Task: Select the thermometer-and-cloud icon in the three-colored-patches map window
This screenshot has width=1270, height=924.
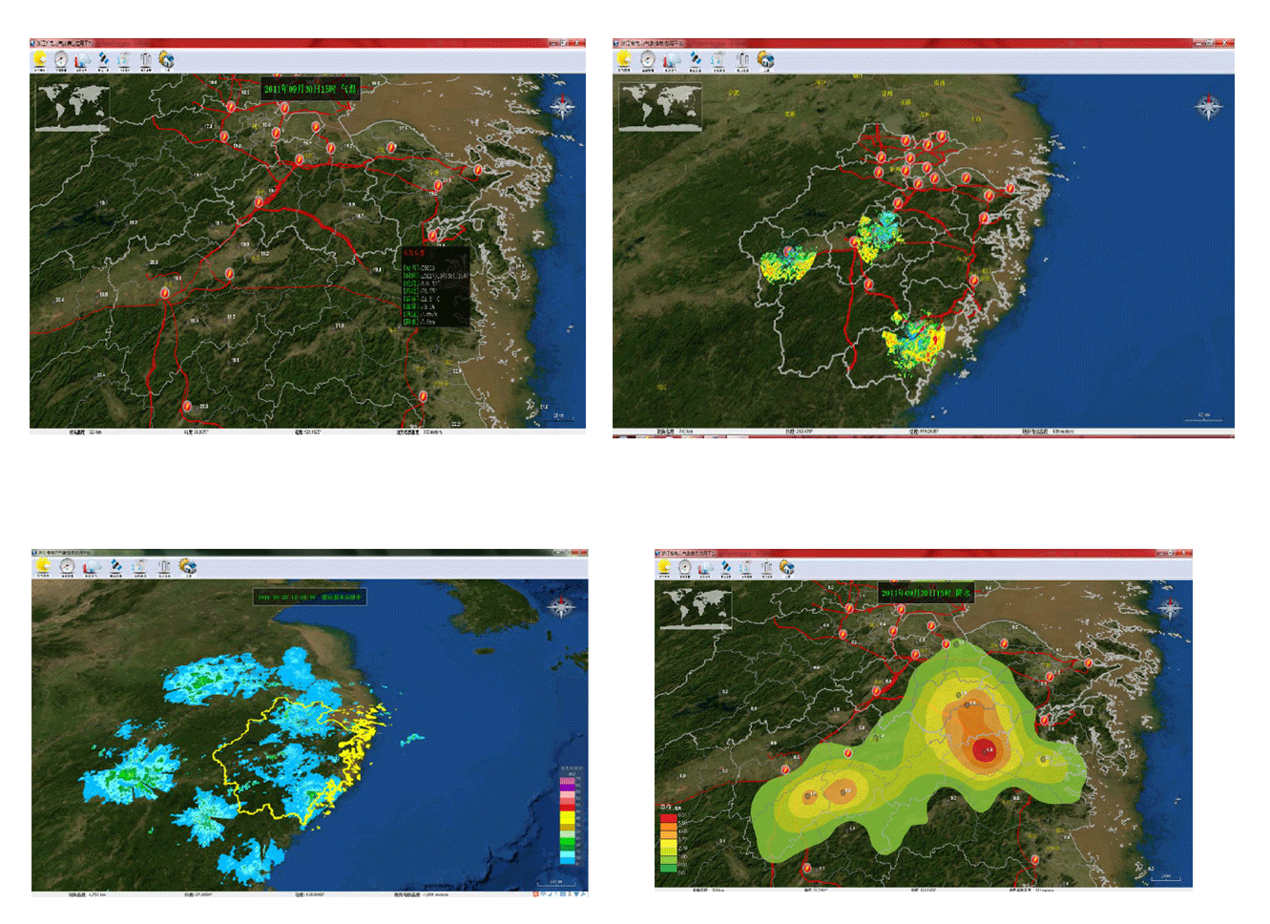Action: coord(671,60)
